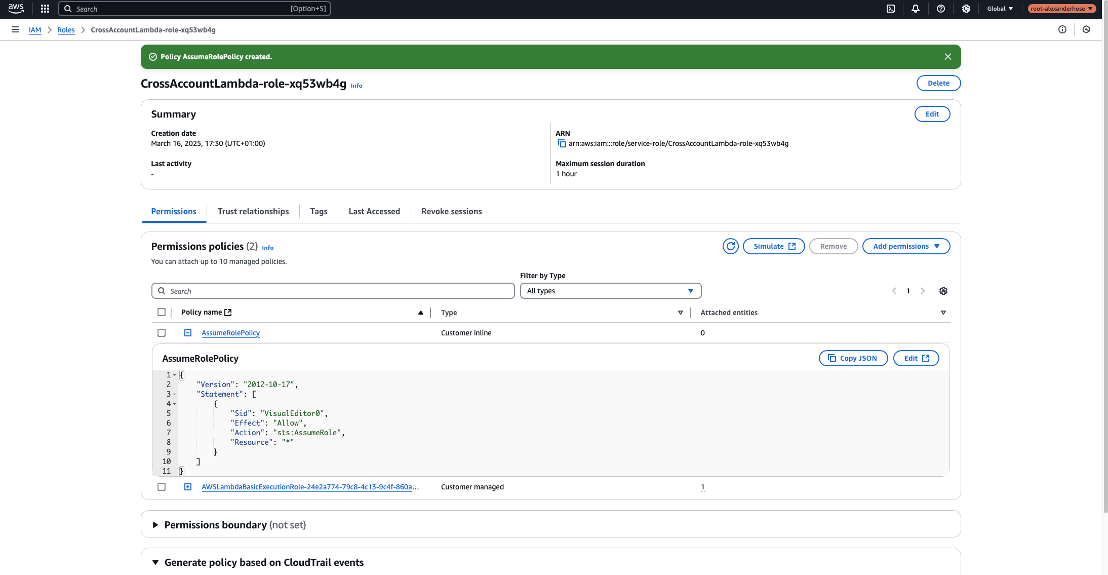
Task: Switch to Trust relationships tab
Action: pos(253,211)
